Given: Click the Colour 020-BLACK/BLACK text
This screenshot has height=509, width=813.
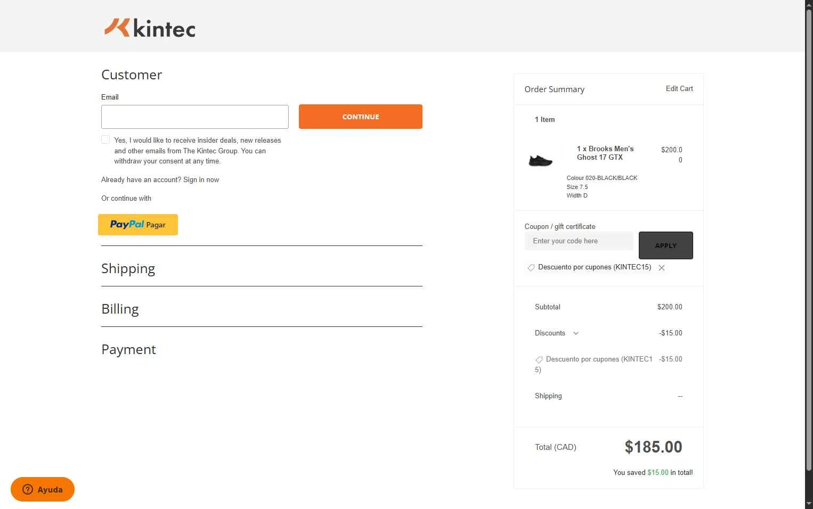Looking at the screenshot, I should tap(602, 178).
